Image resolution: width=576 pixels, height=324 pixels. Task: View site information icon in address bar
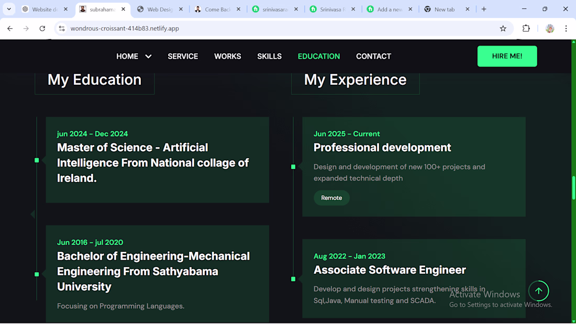coord(62,28)
